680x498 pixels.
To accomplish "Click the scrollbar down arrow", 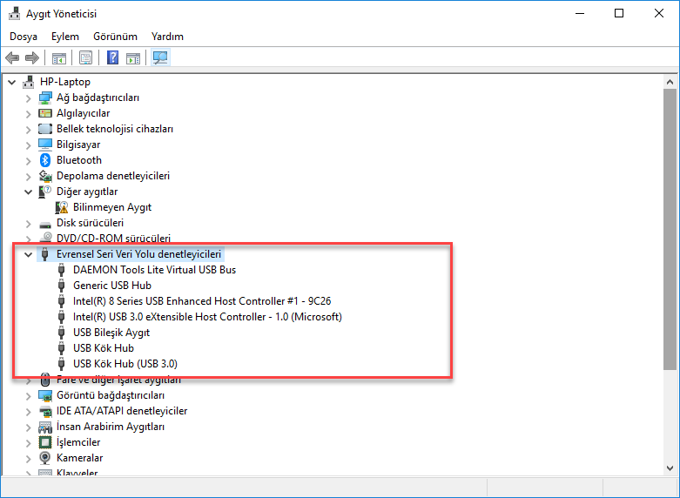I will [x=670, y=468].
